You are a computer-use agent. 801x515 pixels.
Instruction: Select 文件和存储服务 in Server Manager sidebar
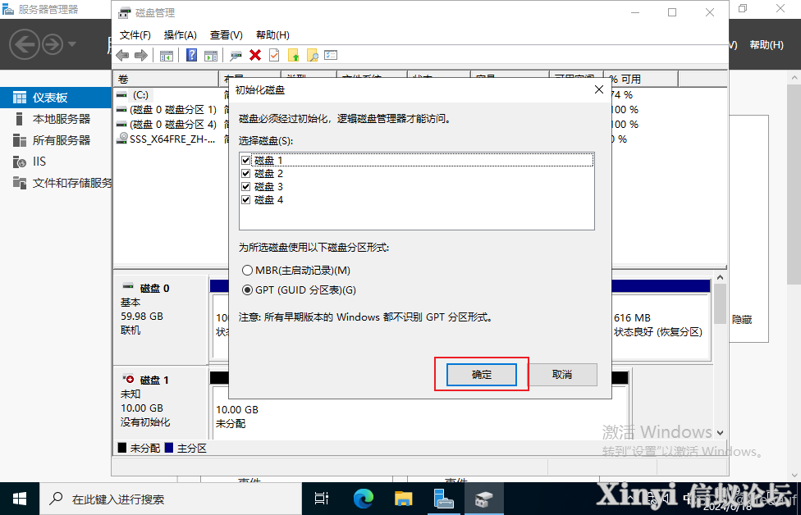56,183
